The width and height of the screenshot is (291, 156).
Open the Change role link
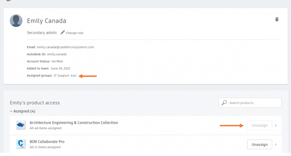[x=74, y=33]
